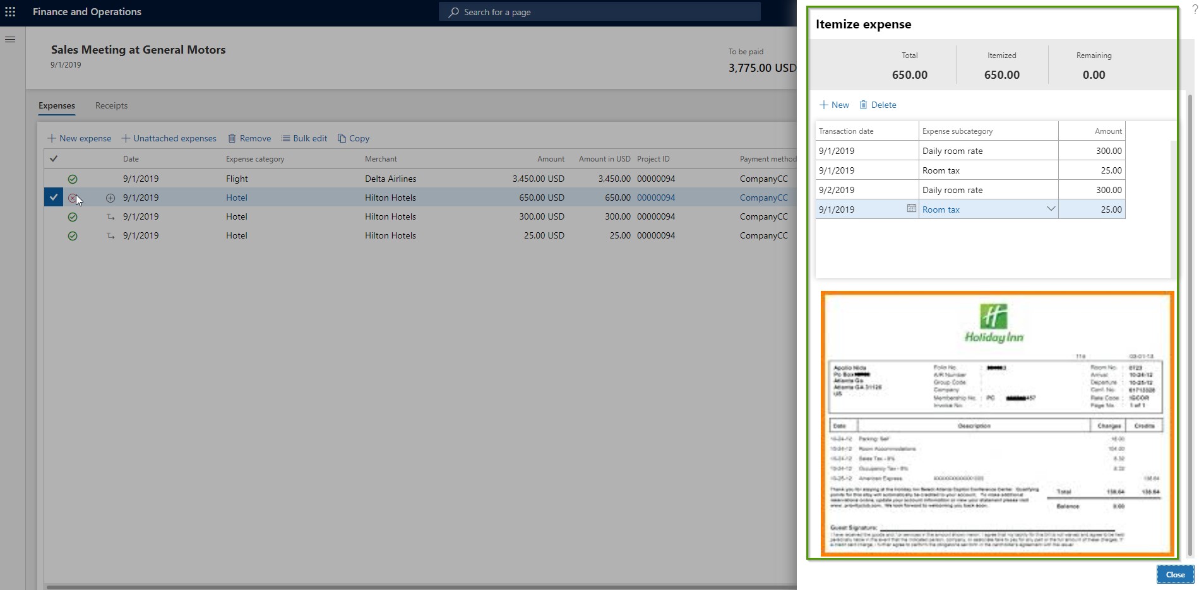Open the Room tax subcategory dropdown
The width and height of the screenshot is (1199, 590).
(1050, 208)
